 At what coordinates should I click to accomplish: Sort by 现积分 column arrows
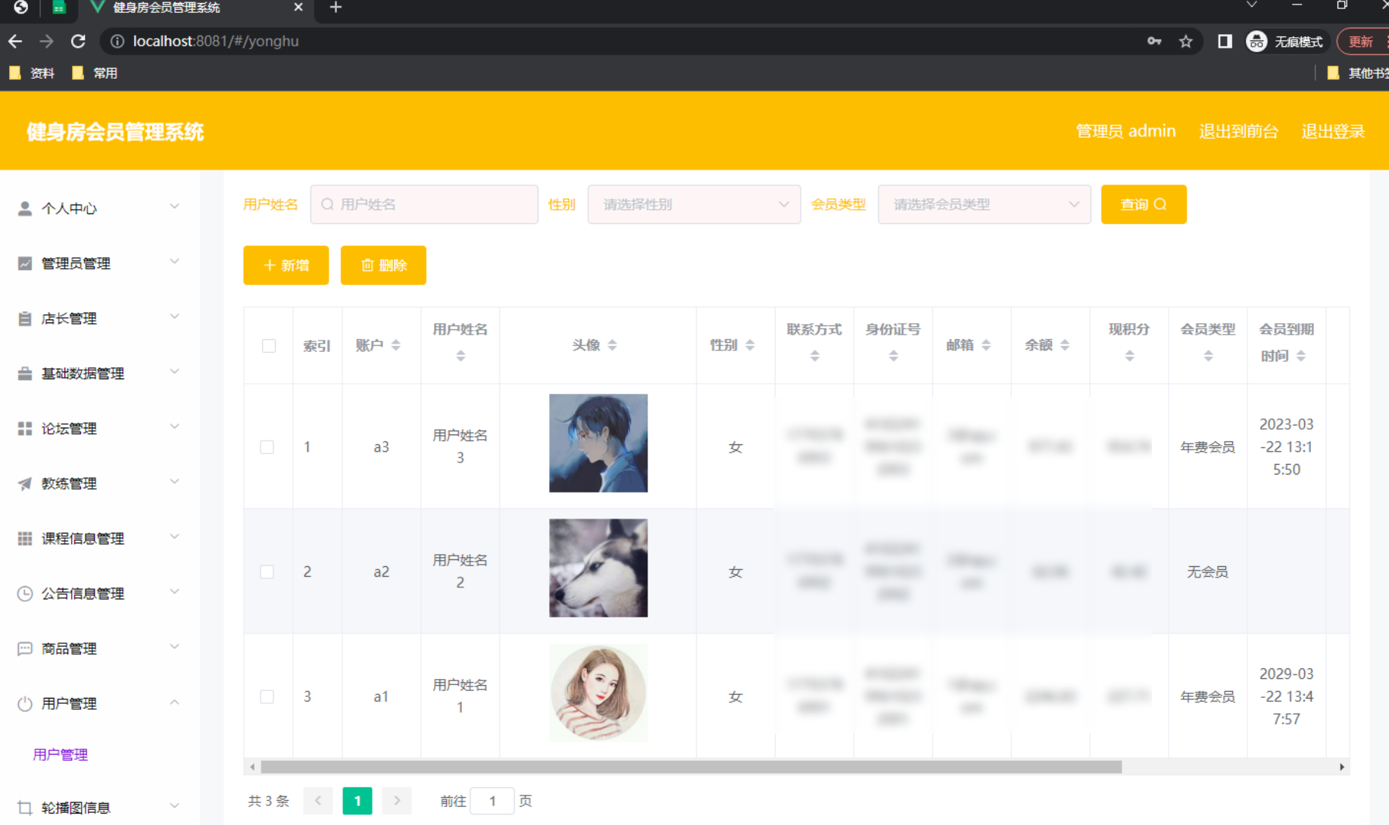1130,356
